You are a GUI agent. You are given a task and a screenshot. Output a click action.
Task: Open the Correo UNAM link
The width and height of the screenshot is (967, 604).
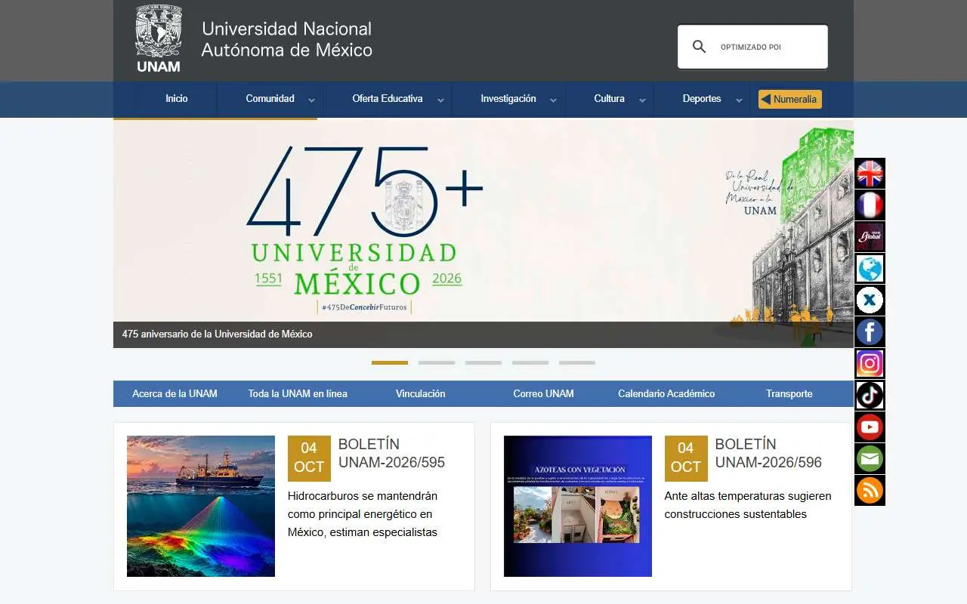tap(543, 393)
